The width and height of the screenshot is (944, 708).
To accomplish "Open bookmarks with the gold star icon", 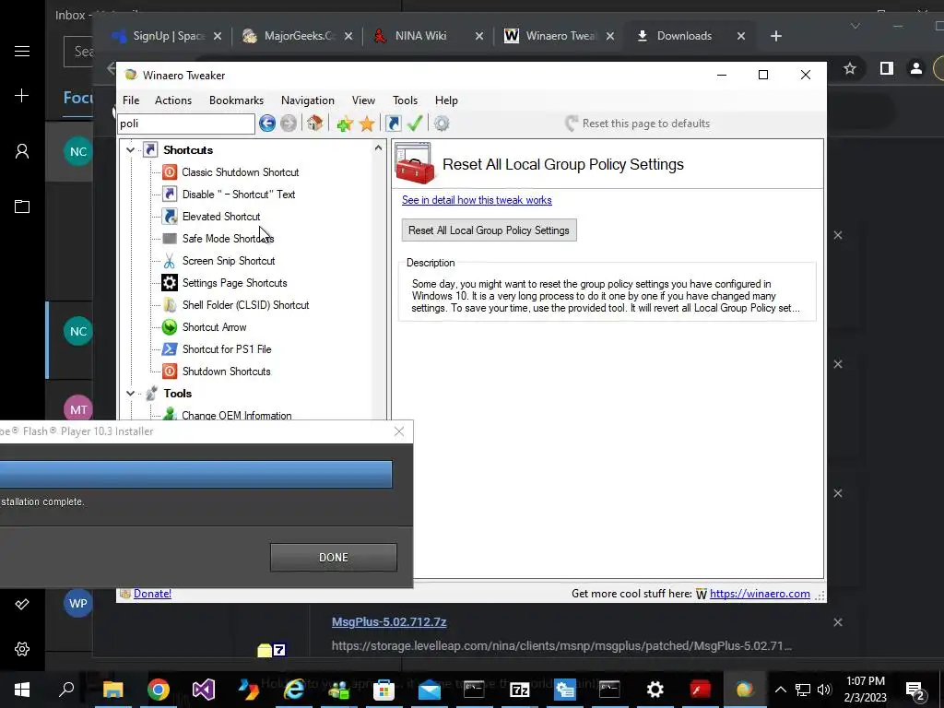I will click(367, 124).
